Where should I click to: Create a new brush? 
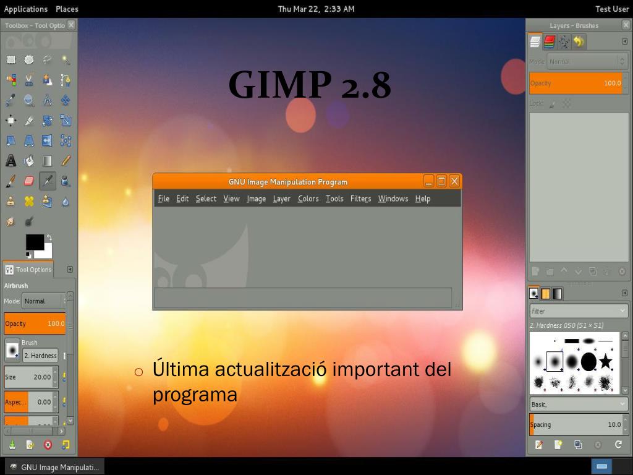click(558, 445)
